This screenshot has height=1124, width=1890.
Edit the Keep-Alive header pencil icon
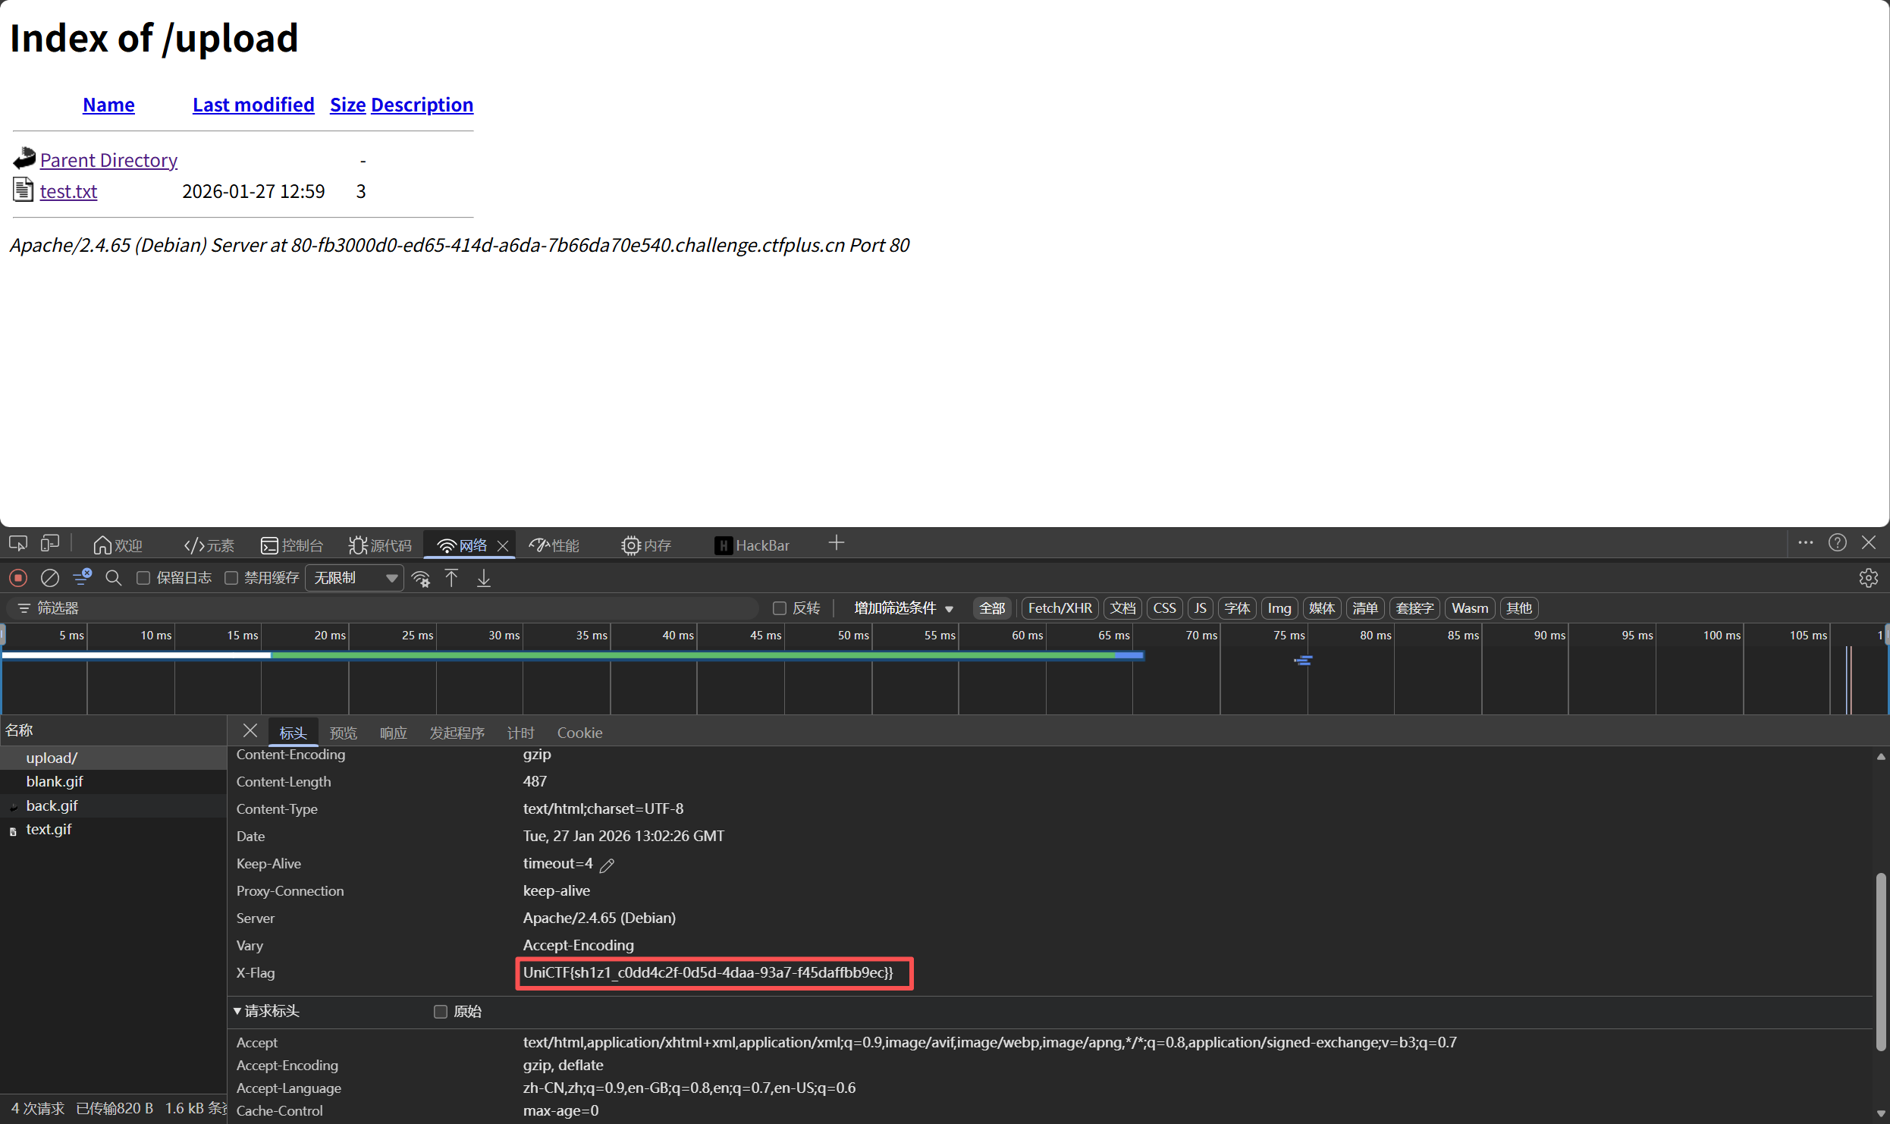point(607,865)
